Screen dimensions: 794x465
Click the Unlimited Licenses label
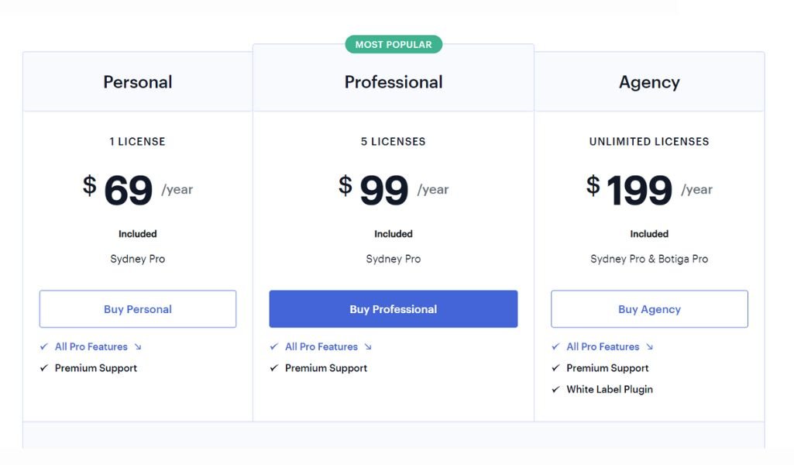(x=649, y=142)
